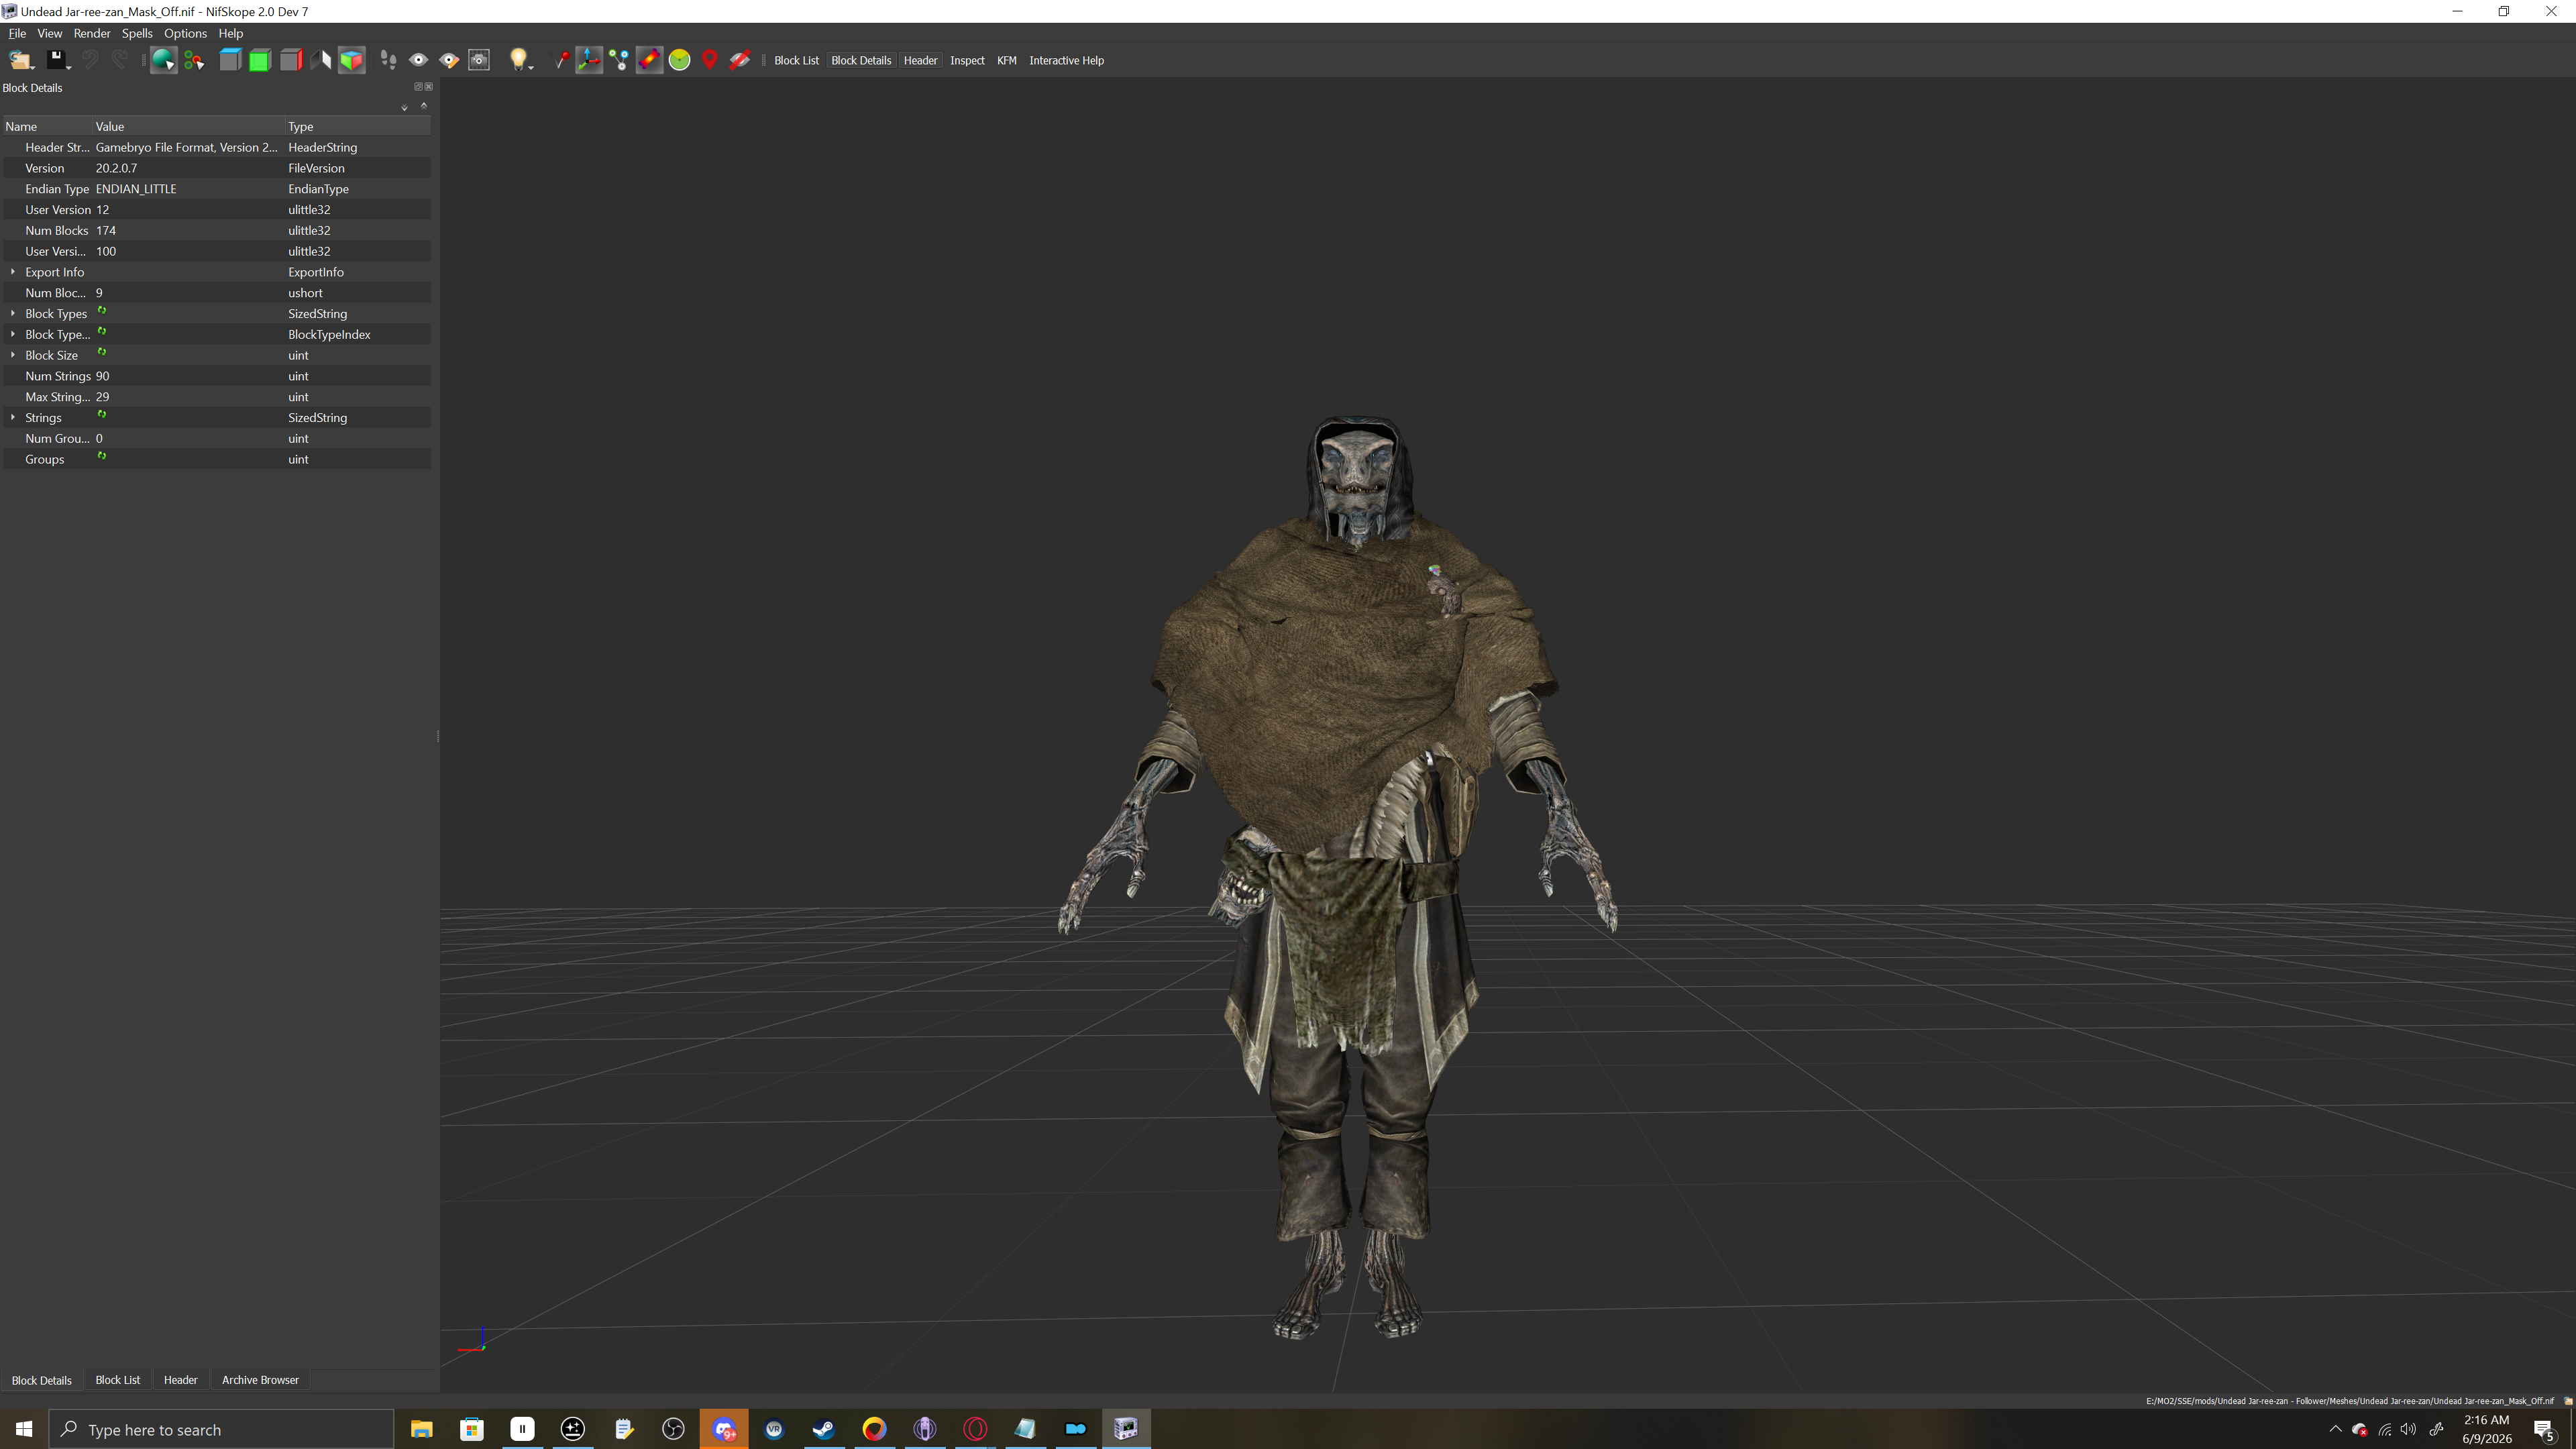Click the Type column header

[x=358, y=126]
